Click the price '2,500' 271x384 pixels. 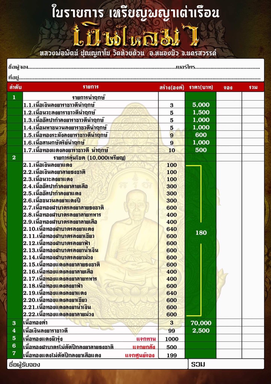pyautogui.click(x=201, y=331)
